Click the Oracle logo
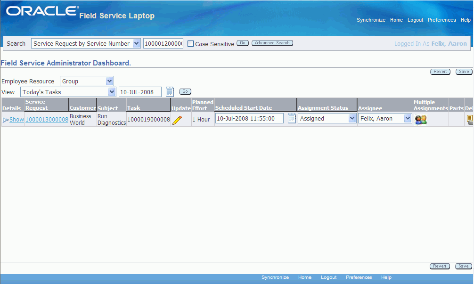Image resolution: width=474 pixels, height=284 pixels. point(42,11)
